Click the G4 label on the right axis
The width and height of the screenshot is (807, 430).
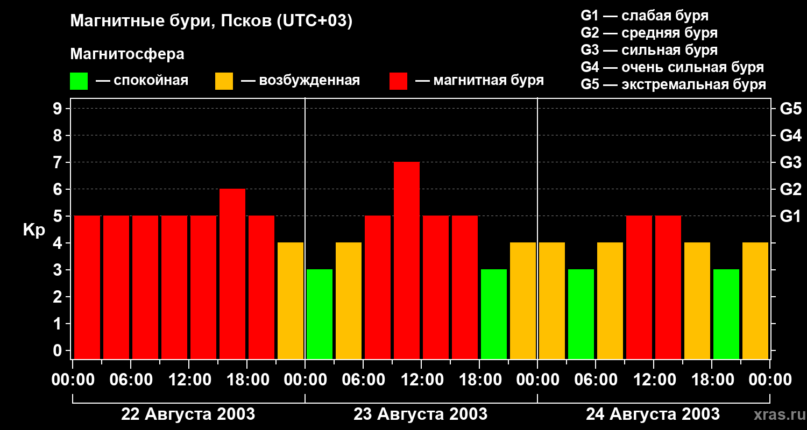tap(791, 135)
